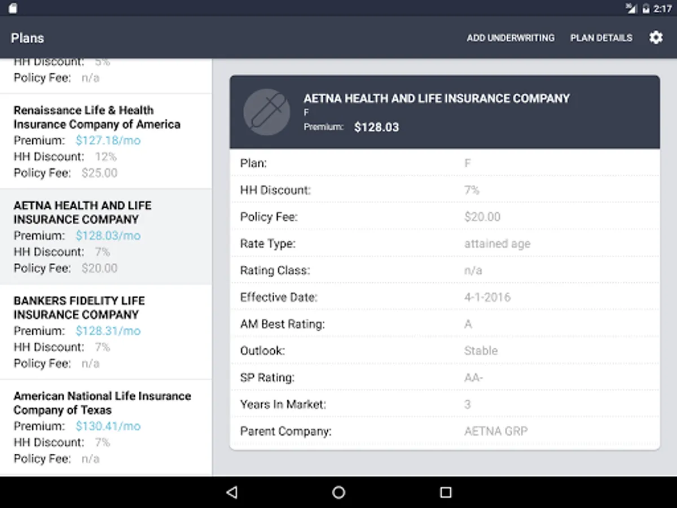Click the 4-1-2016 effective date

point(487,297)
